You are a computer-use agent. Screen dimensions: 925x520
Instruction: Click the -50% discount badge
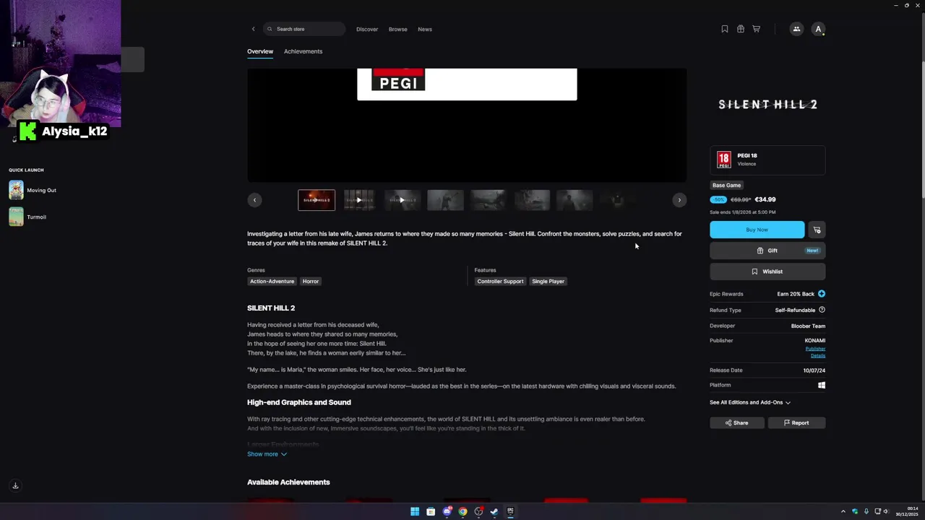(718, 199)
